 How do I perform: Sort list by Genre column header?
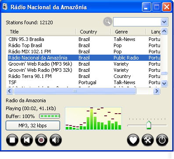pyautogui.click(x=128, y=32)
